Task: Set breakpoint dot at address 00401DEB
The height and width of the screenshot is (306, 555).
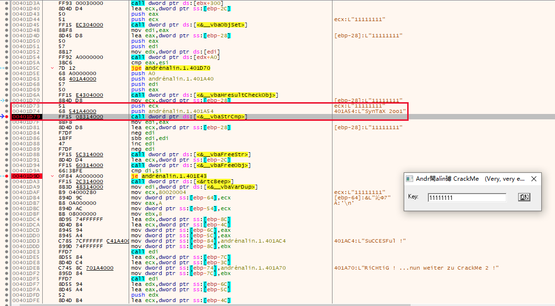Action: tap(7, 268)
